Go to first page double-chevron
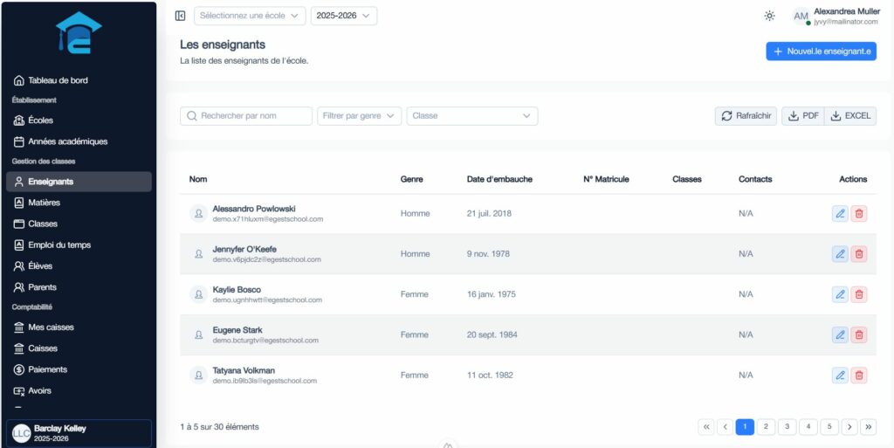 (705, 427)
